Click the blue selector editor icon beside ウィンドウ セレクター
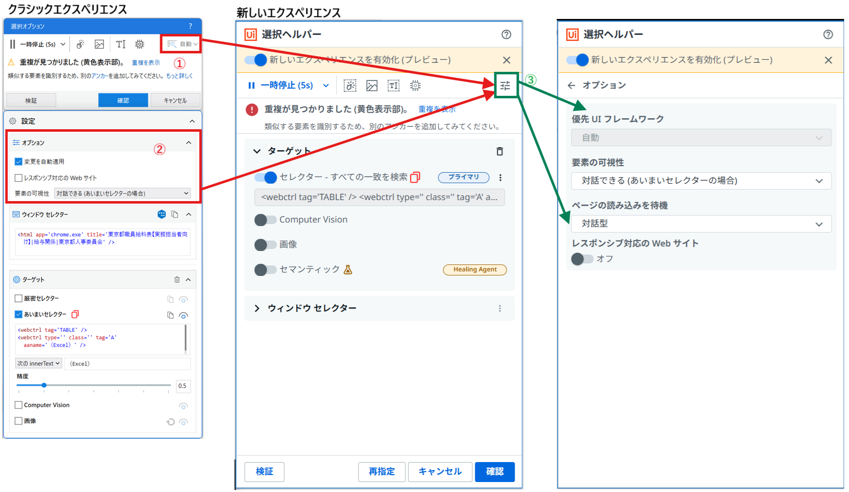849x492 pixels. tap(162, 214)
